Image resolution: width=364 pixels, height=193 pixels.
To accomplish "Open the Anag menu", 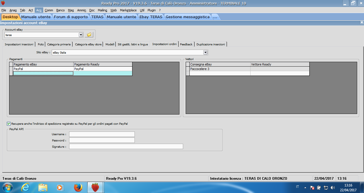I will 13,10.
